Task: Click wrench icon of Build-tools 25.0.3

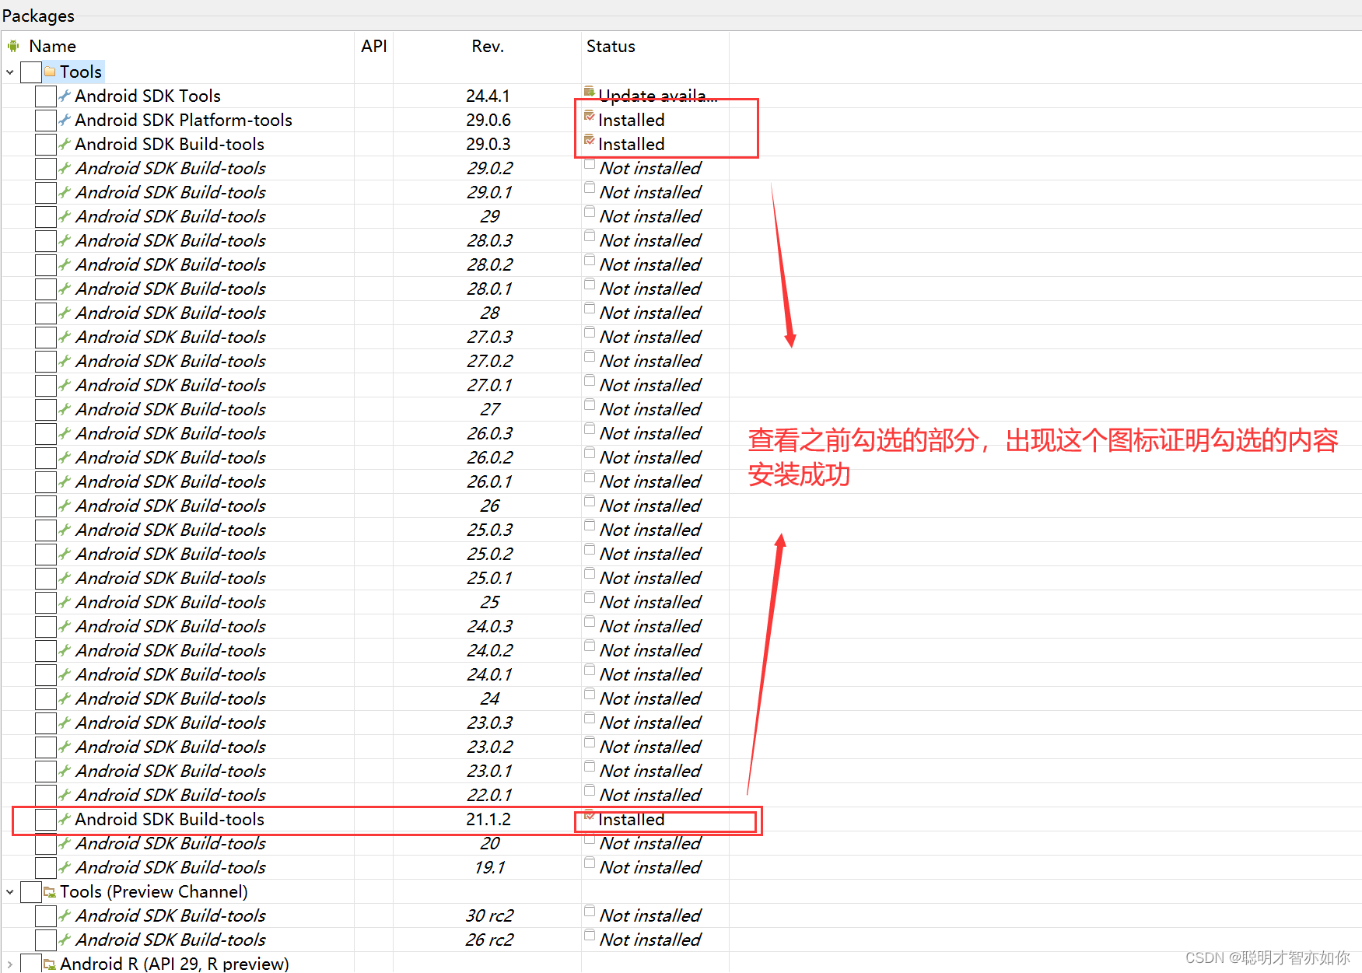Action: (x=65, y=530)
